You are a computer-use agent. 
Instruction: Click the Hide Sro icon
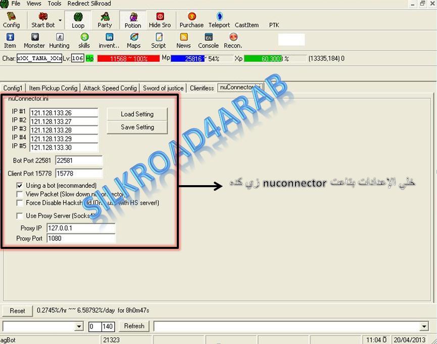[x=160, y=20]
